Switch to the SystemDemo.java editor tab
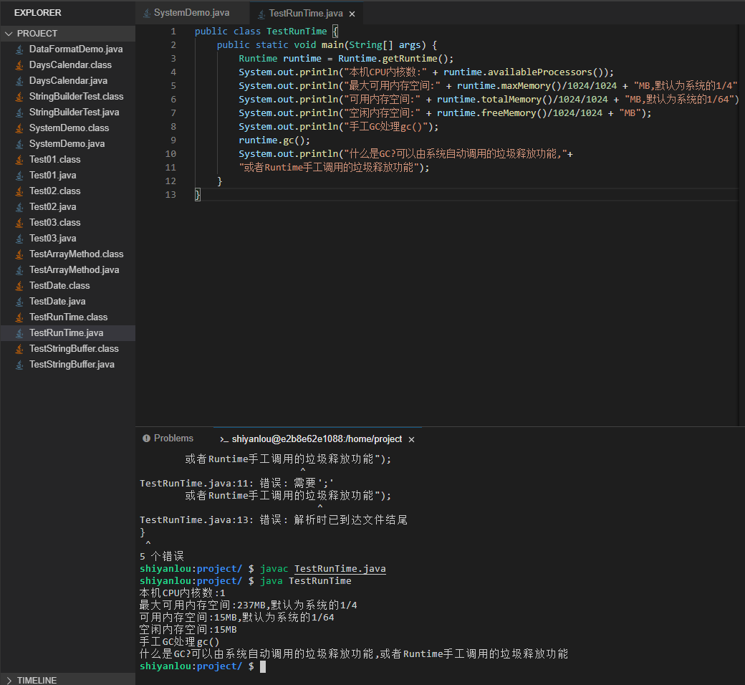 [x=192, y=13]
